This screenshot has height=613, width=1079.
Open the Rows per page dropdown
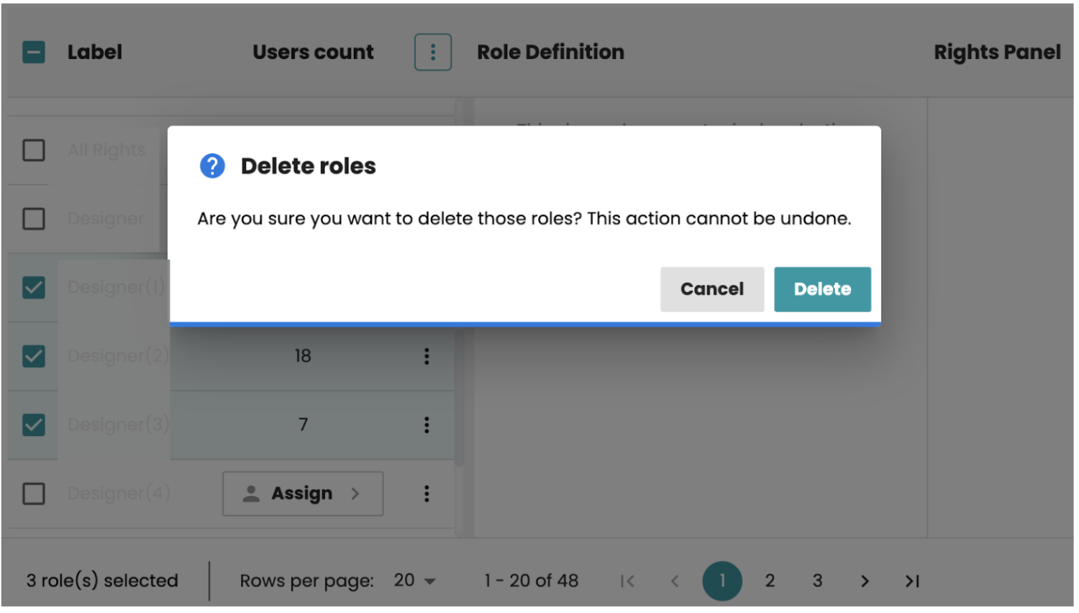pos(415,581)
